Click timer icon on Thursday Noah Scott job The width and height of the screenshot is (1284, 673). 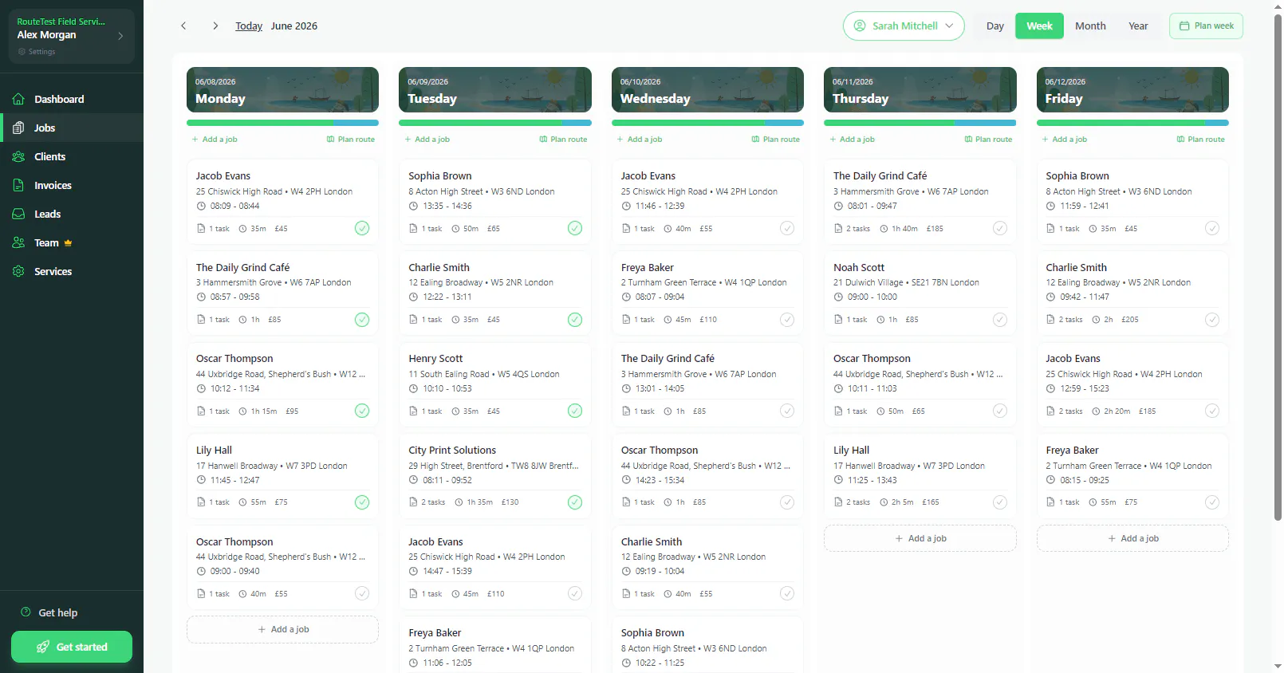880,320
